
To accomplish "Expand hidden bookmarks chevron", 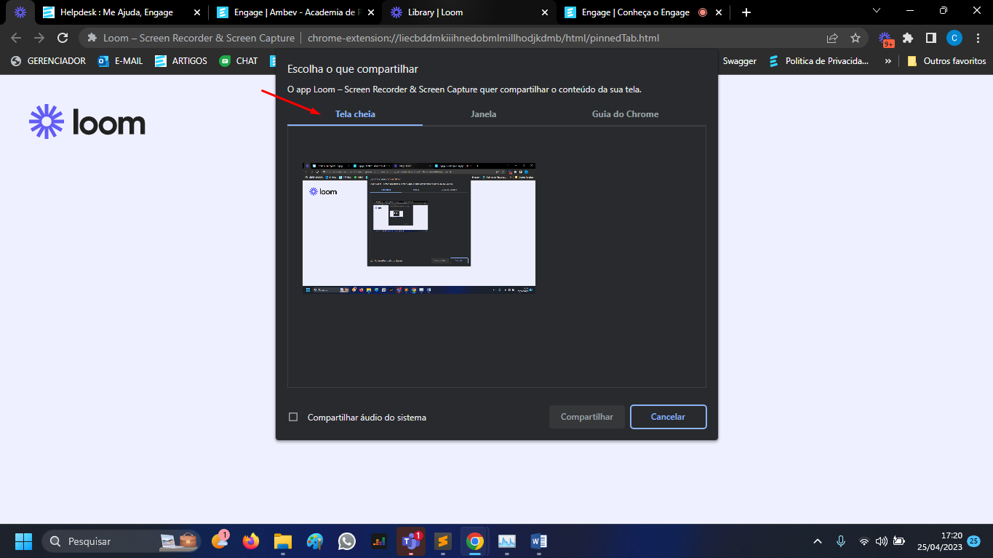I will click(888, 61).
